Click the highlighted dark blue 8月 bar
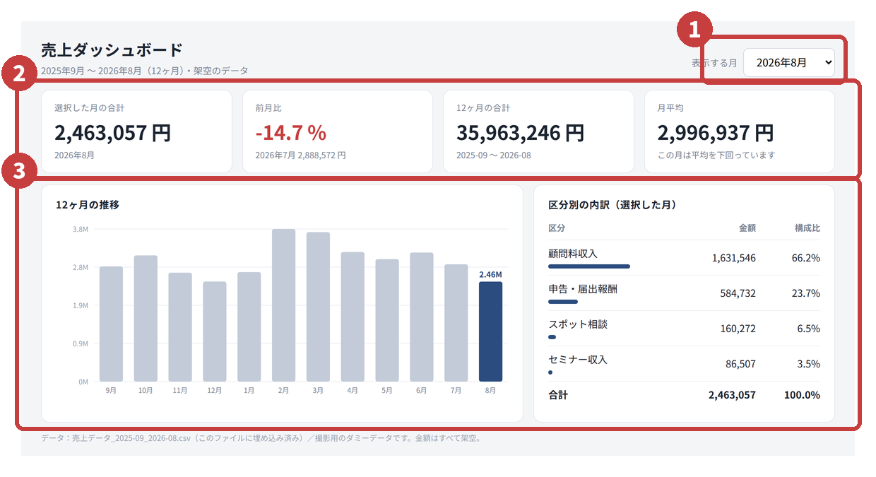 pos(490,331)
